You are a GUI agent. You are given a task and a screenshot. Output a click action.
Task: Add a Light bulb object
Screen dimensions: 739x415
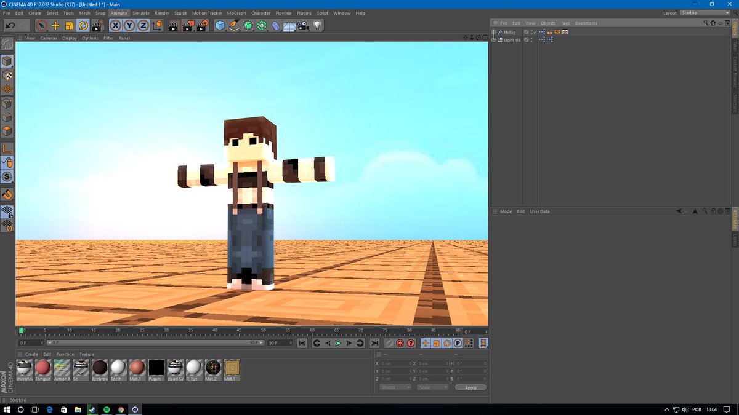pyautogui.click(x=317, y=25)
